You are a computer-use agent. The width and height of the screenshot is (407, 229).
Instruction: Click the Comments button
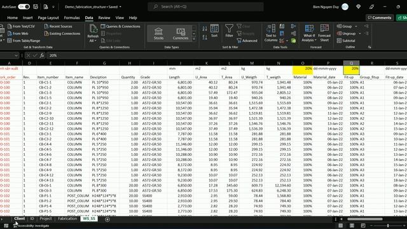[x=380, y=18]
